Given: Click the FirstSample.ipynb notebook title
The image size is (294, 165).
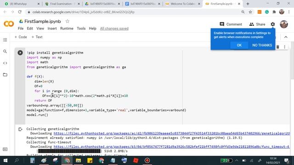Looking at the screenshot, I should 43,22.
